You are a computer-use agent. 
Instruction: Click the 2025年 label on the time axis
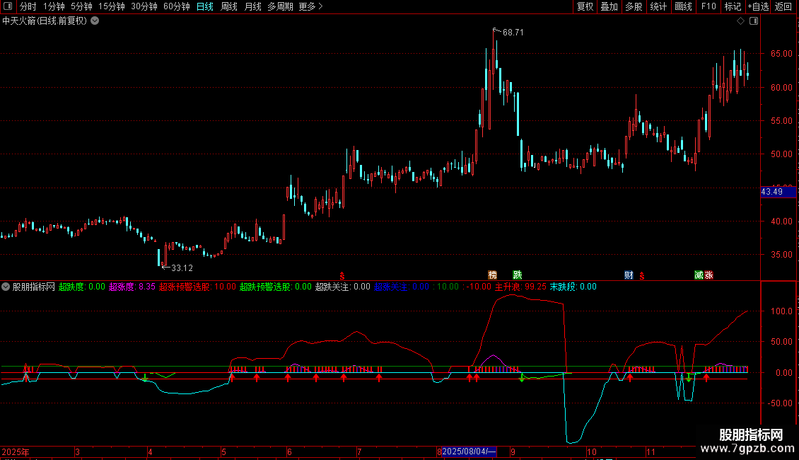coord(16,452)
